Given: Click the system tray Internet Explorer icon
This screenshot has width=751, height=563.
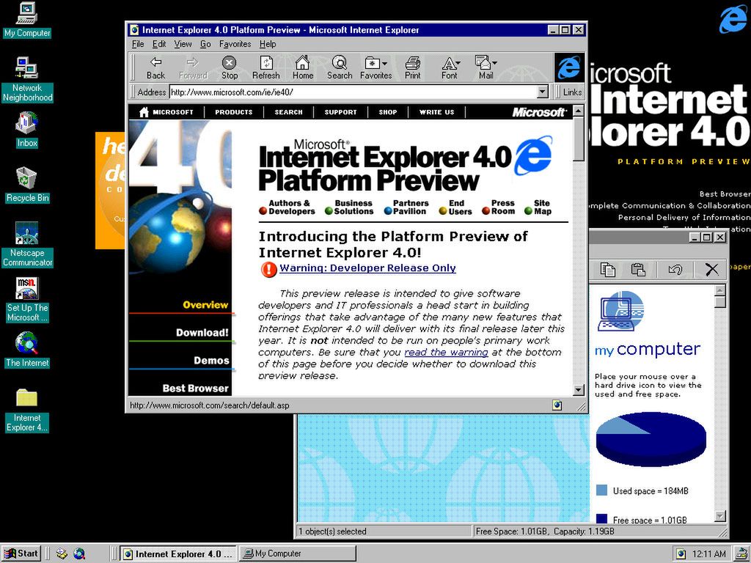Looking at the screenshot, I should (681, 554).
